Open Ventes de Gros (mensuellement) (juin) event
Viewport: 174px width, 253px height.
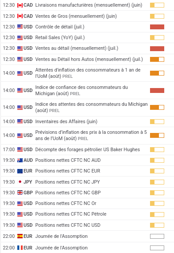point(76,16)
